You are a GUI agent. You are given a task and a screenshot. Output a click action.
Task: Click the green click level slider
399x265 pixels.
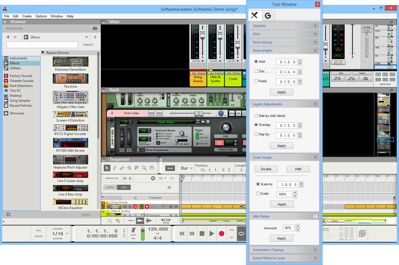click(143, 234)
